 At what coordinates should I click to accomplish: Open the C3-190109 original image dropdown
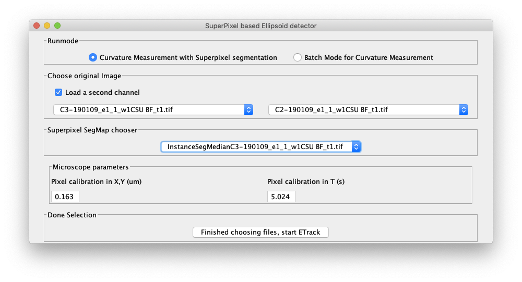153,110
